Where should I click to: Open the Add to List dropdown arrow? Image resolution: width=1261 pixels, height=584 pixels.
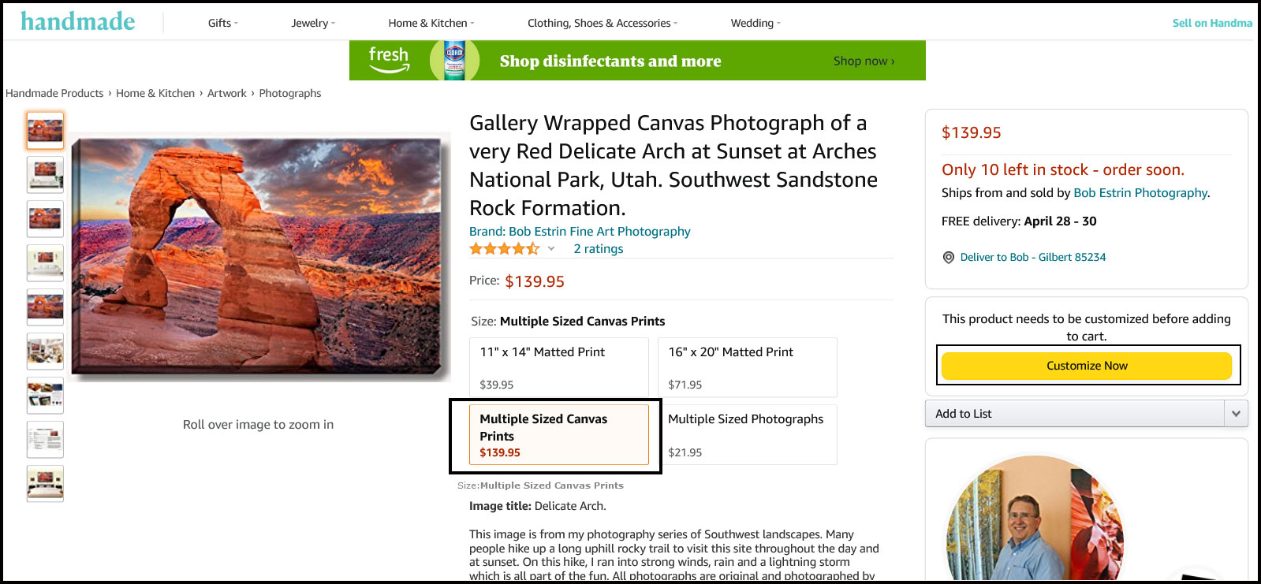point(1236,414)
